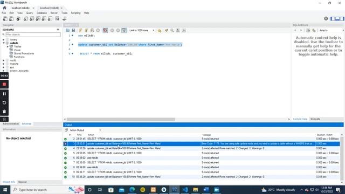Image resolution: width=345 pixels, height=194 pixels.
Task: Toggle autocommit mode
Action: click(x=124, y=30)
